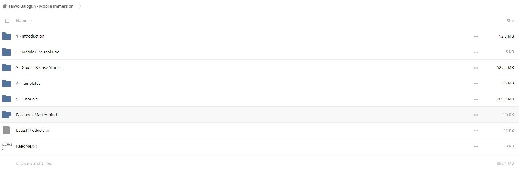The image size is (519, 172).
Task: Open more options for 4 - Templates
Action: pyautogui.click(x=476, y=84)
